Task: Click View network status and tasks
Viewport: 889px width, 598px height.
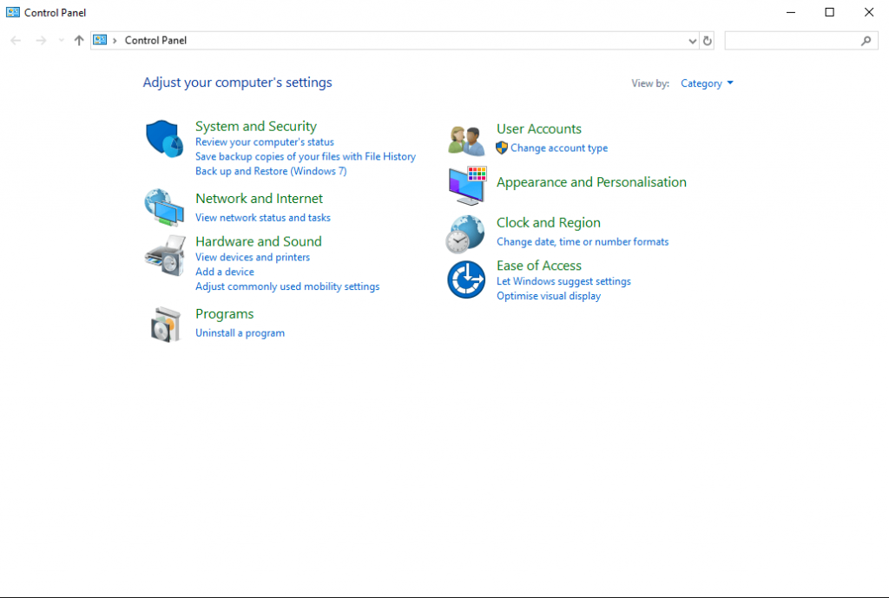Action: point(263,218)
